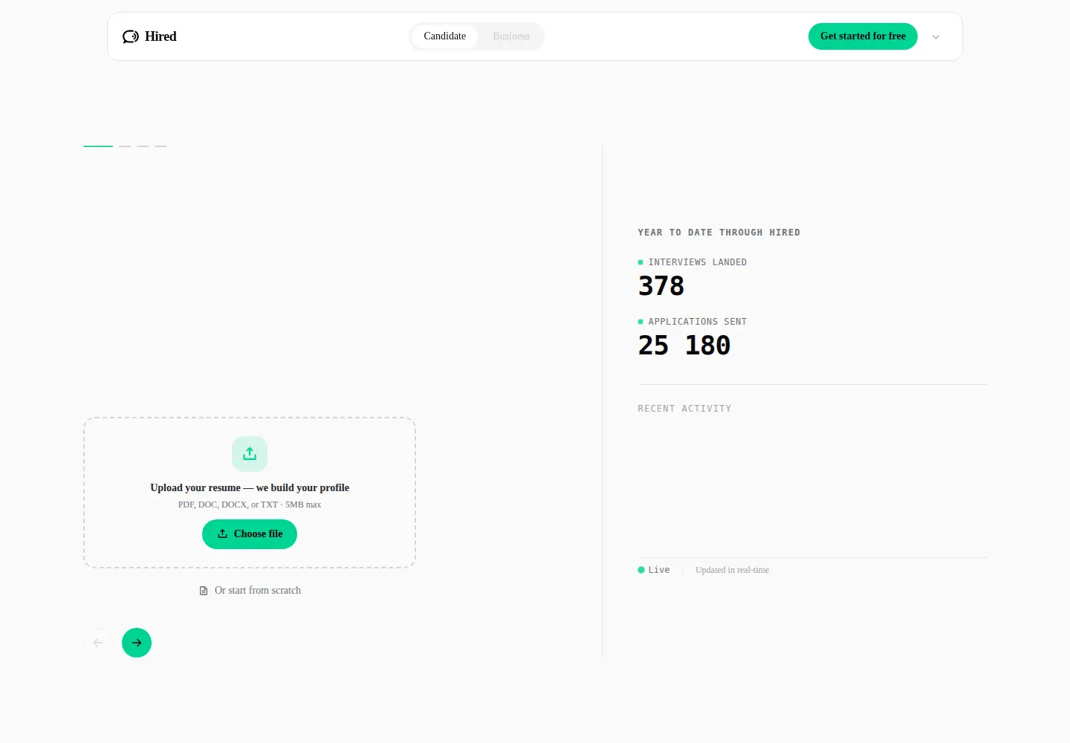Click the Choose file button
The height and width of the screenshot is (743, 1070).
tap(250, 534)
